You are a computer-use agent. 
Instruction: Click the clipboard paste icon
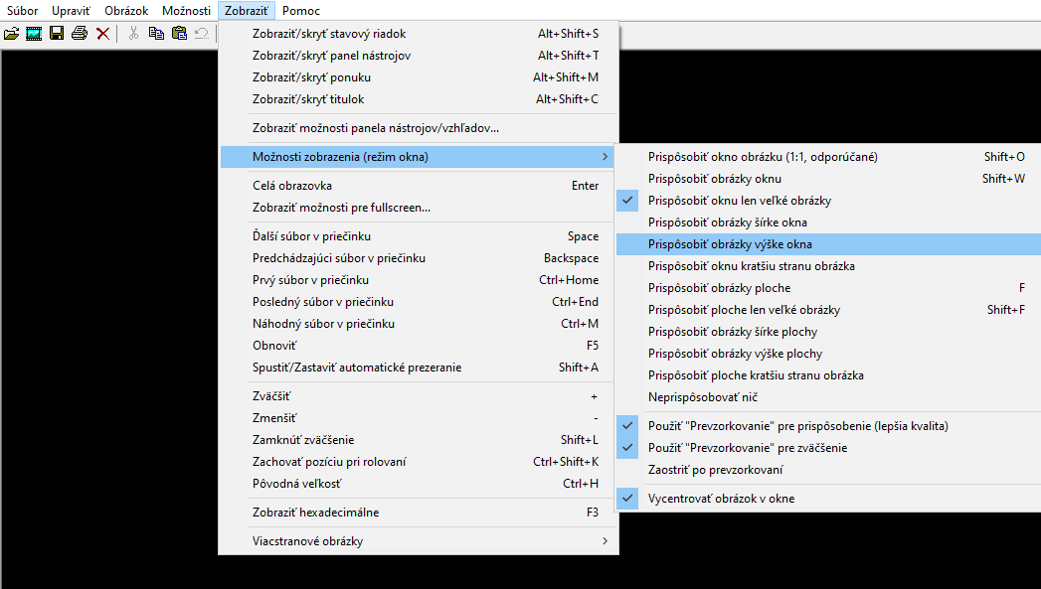tap(179, 34)
